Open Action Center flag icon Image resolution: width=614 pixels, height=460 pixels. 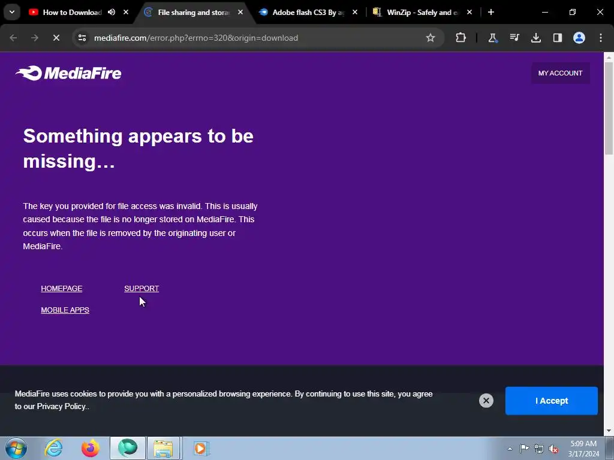point(524,449)
